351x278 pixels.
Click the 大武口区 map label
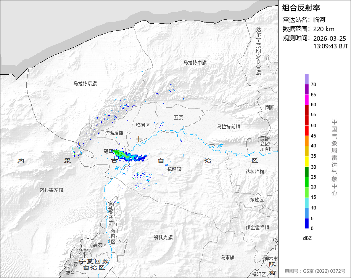pos(84,254)
